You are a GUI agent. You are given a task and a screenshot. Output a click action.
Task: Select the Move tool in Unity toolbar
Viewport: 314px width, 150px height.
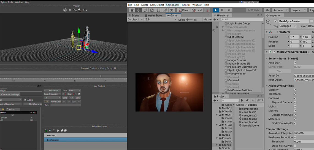click(138, 10)
